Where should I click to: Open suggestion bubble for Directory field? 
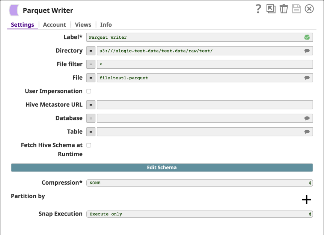point(307,51)
